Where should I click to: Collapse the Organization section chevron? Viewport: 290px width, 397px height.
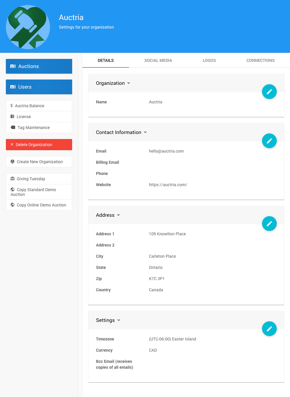coord(129,83)
